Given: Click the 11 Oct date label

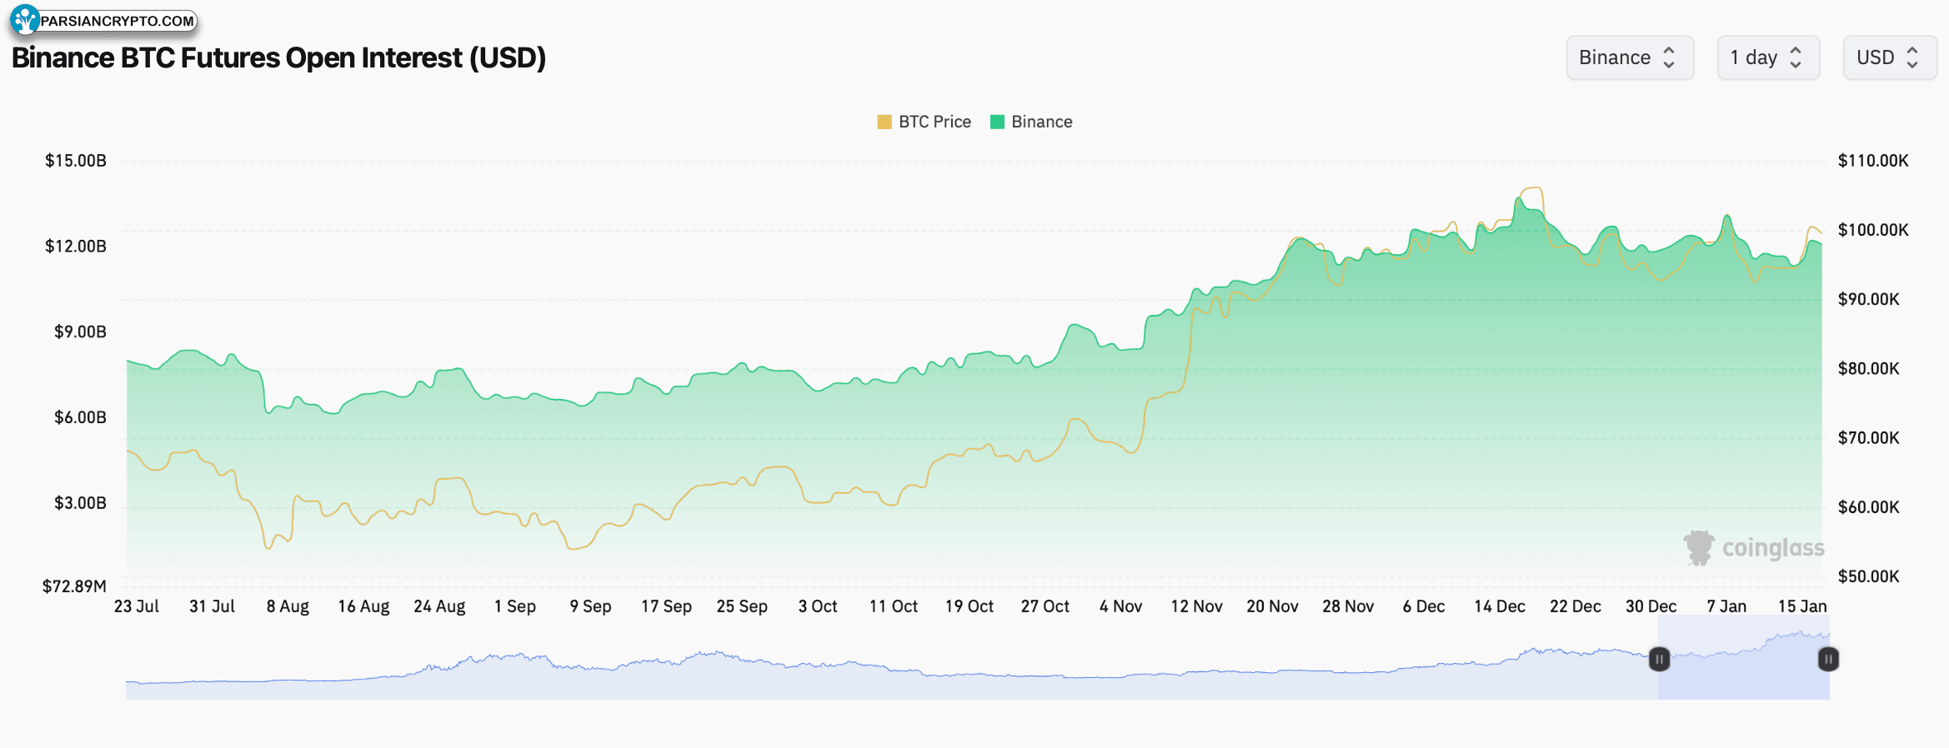Looking at the screenshot, I should 894,606.
